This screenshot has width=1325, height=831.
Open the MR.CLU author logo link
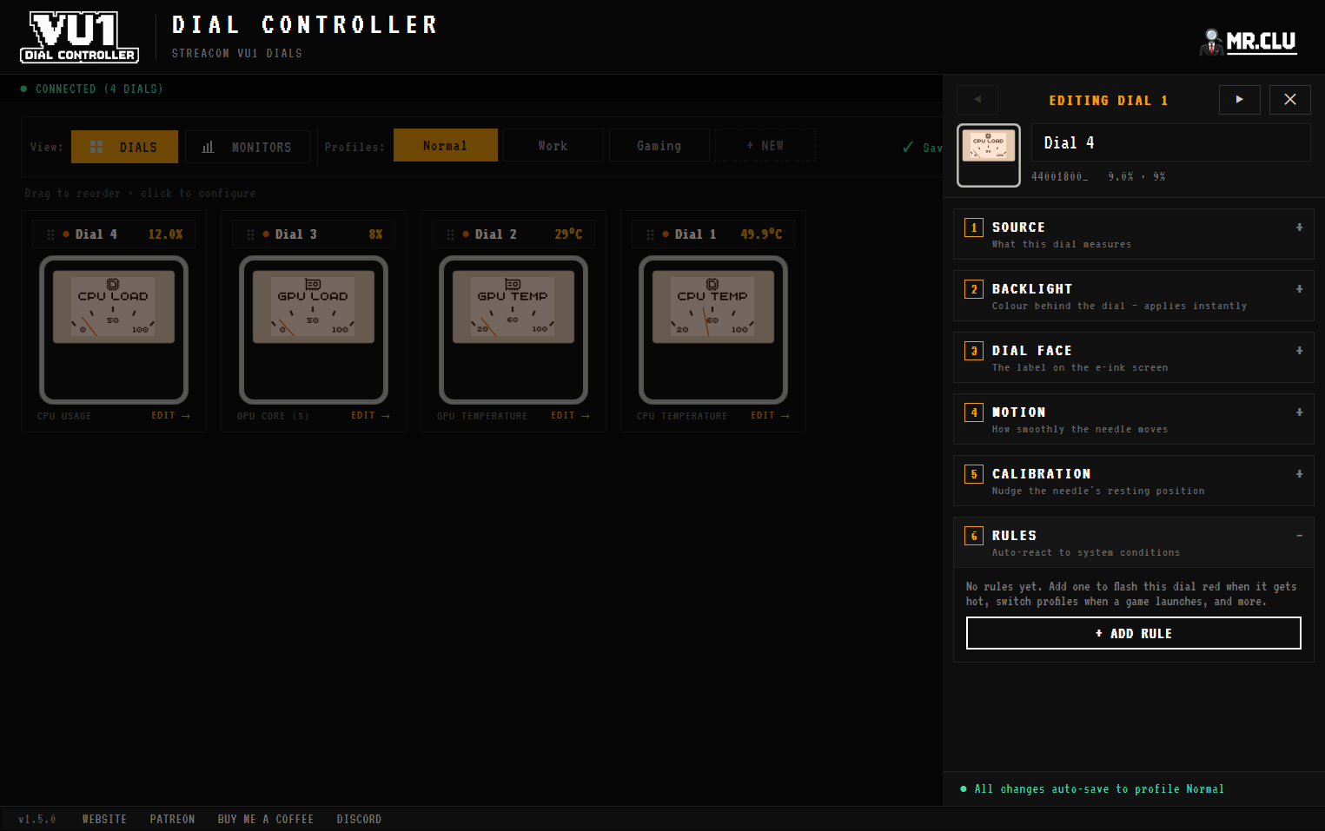[1248, 41]
